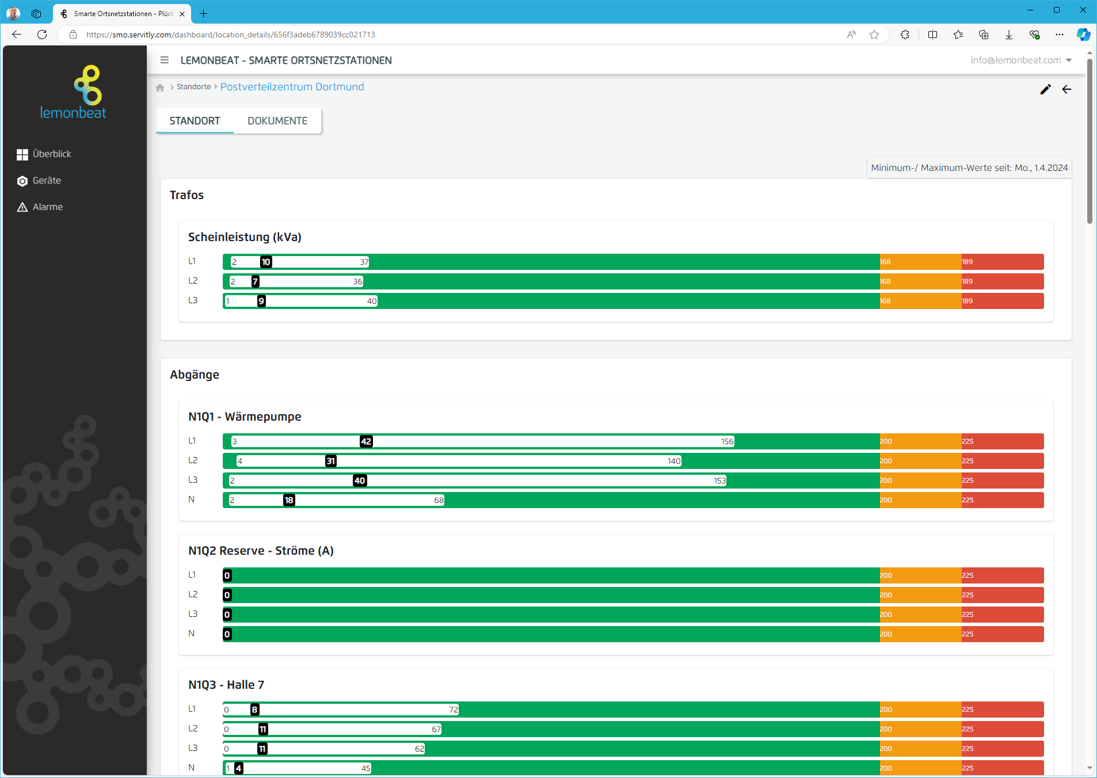Switch to the STANDORT tab

(x=195, y=121)
